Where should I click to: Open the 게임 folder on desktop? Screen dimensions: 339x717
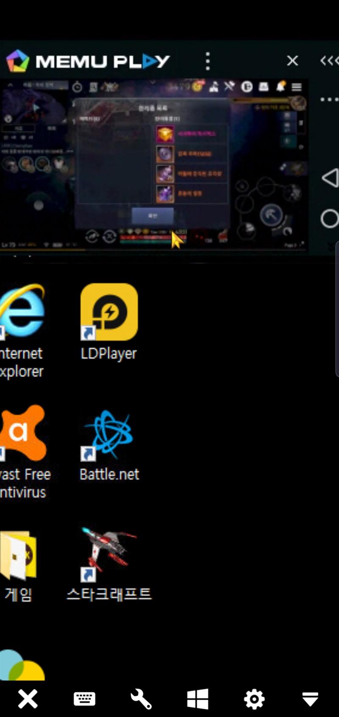tap(18, 567)
